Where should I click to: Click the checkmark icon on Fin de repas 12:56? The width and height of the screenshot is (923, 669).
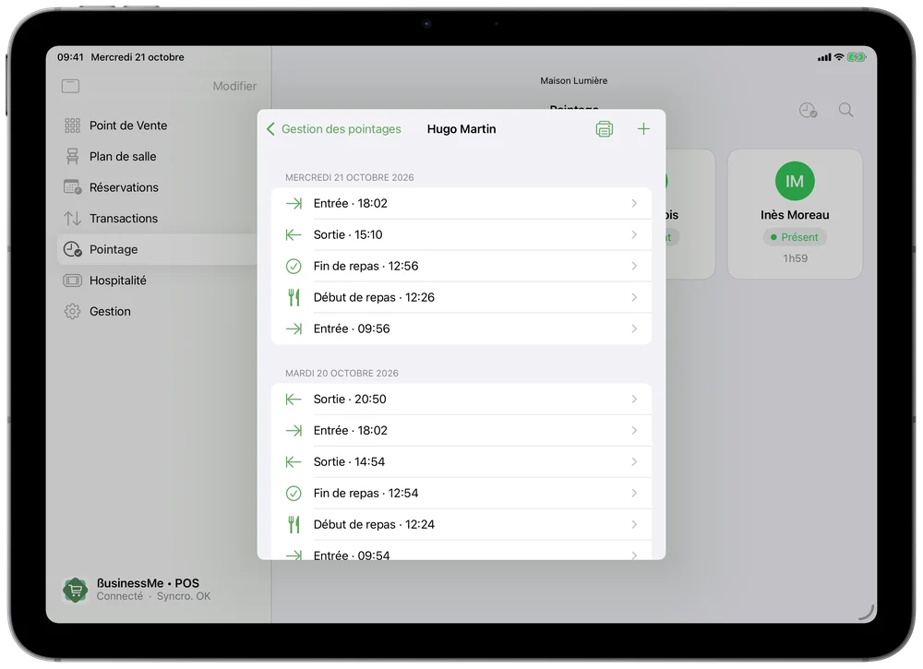click(294, 266)
